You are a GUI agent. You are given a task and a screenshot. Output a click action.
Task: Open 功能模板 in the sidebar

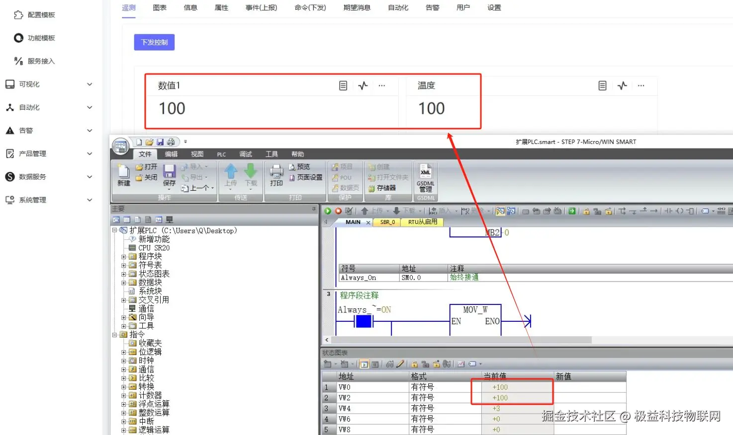pyautogui.click(x=34, y=38)
